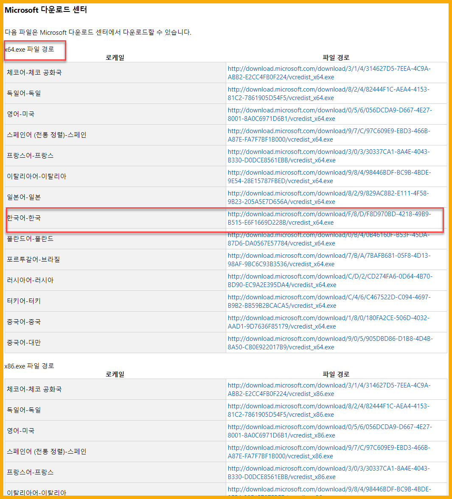The height and width of the screenshot is (499, 452).
Task: Open the x64 Polish (폴란드어) download link
Action: pos(329,239)
